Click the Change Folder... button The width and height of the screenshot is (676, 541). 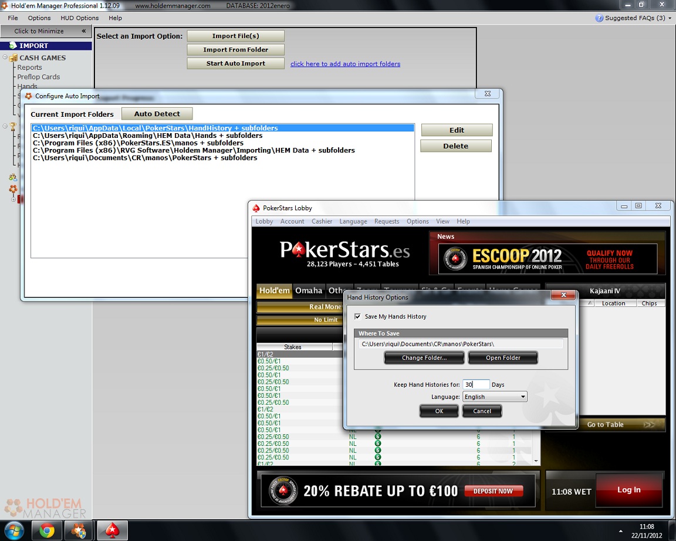coord(424,358)
